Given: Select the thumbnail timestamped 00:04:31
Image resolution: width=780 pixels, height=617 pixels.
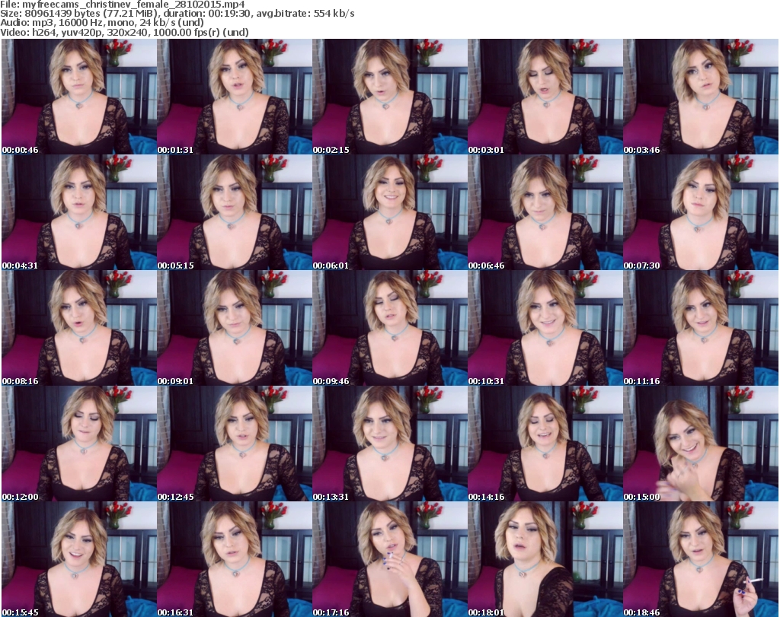Looking at the screenshot, I should (79, 212).
